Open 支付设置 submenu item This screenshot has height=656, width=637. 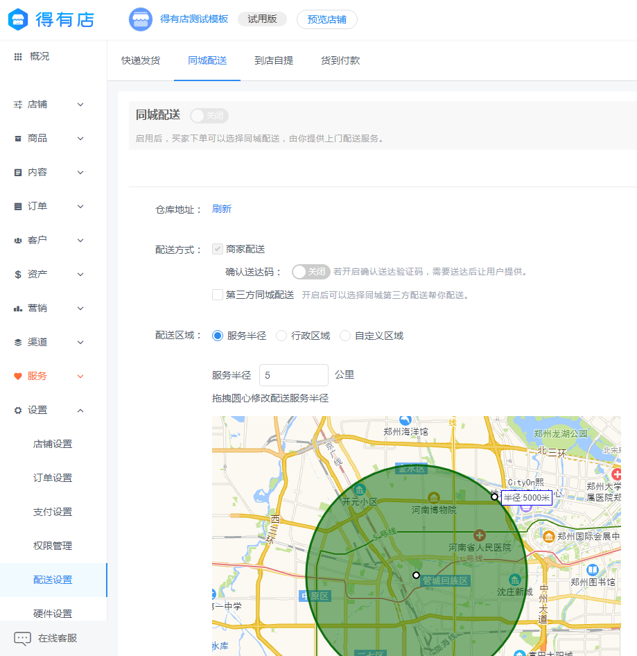pos(53,512)
